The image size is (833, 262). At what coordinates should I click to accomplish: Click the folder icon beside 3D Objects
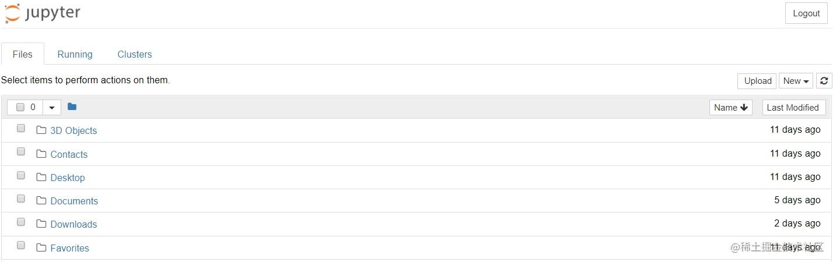pos(41,130)
